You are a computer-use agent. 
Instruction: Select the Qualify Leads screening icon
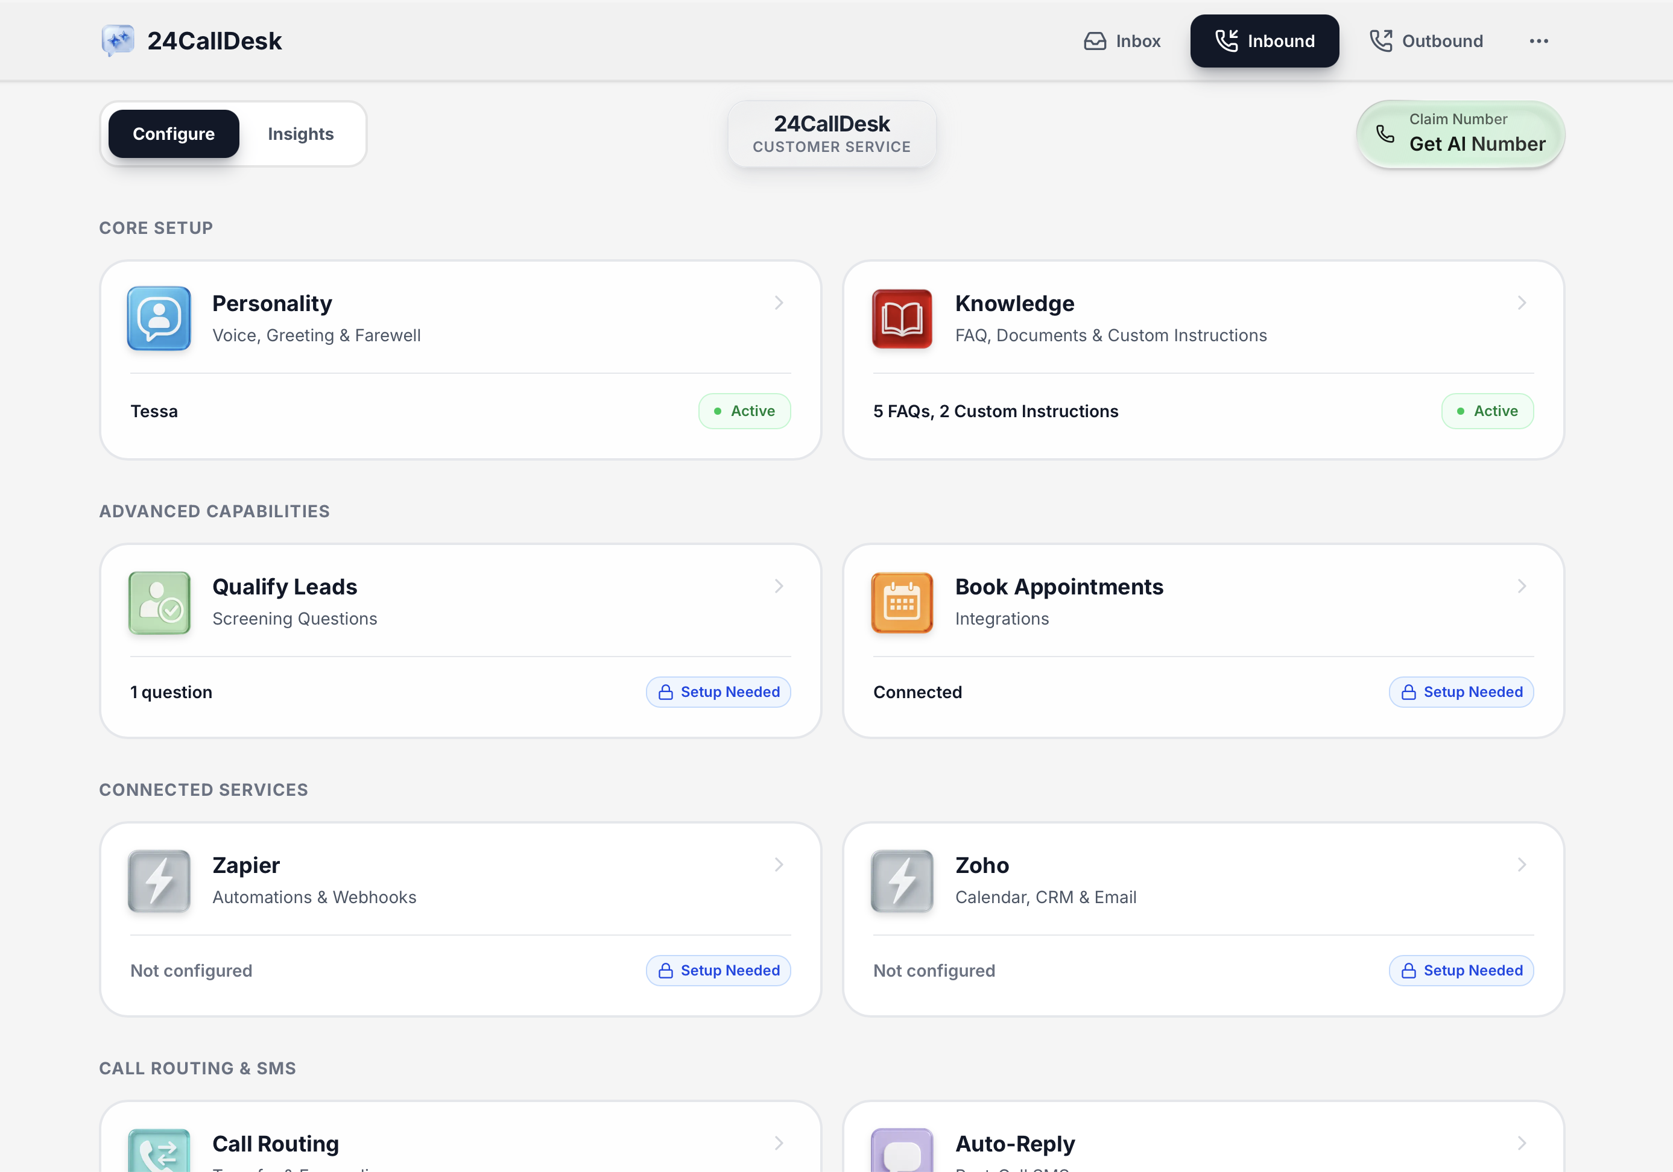pos(159,602)
